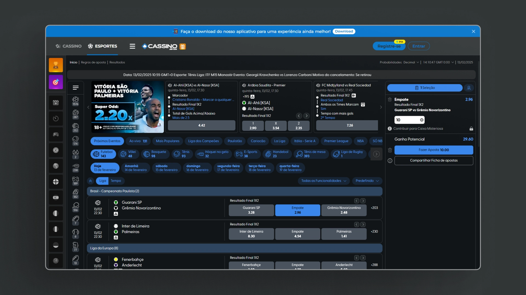Click the Entrar button

point(419,46)
